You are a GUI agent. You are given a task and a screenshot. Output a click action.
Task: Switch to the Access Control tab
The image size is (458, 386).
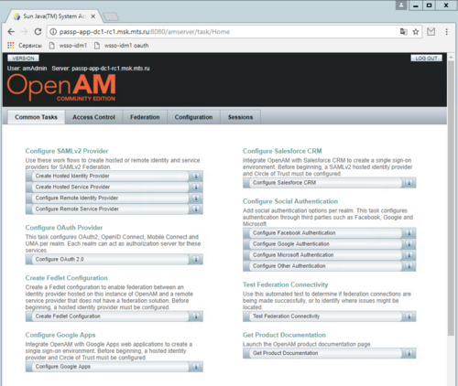coord(93,117)
